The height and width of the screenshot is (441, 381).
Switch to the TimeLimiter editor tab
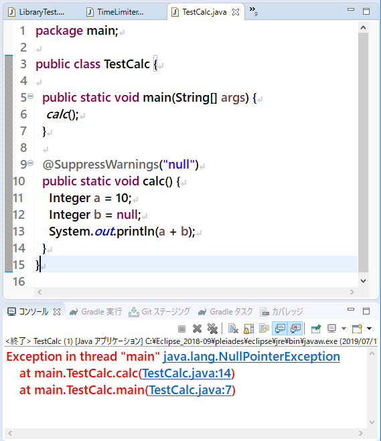click(115, 12)
